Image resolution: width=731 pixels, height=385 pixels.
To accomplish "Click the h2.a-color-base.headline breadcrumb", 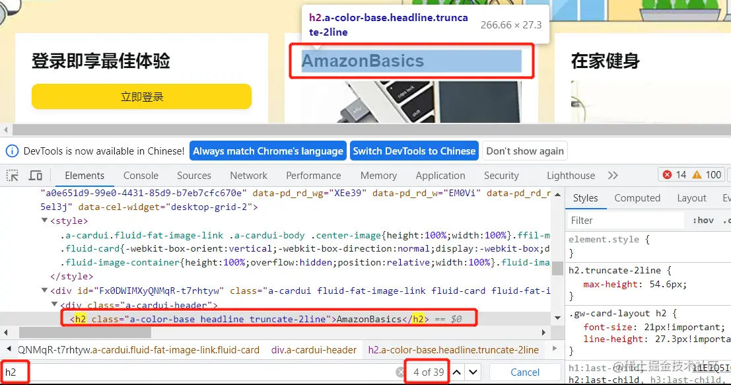I will tap(453, 350).
